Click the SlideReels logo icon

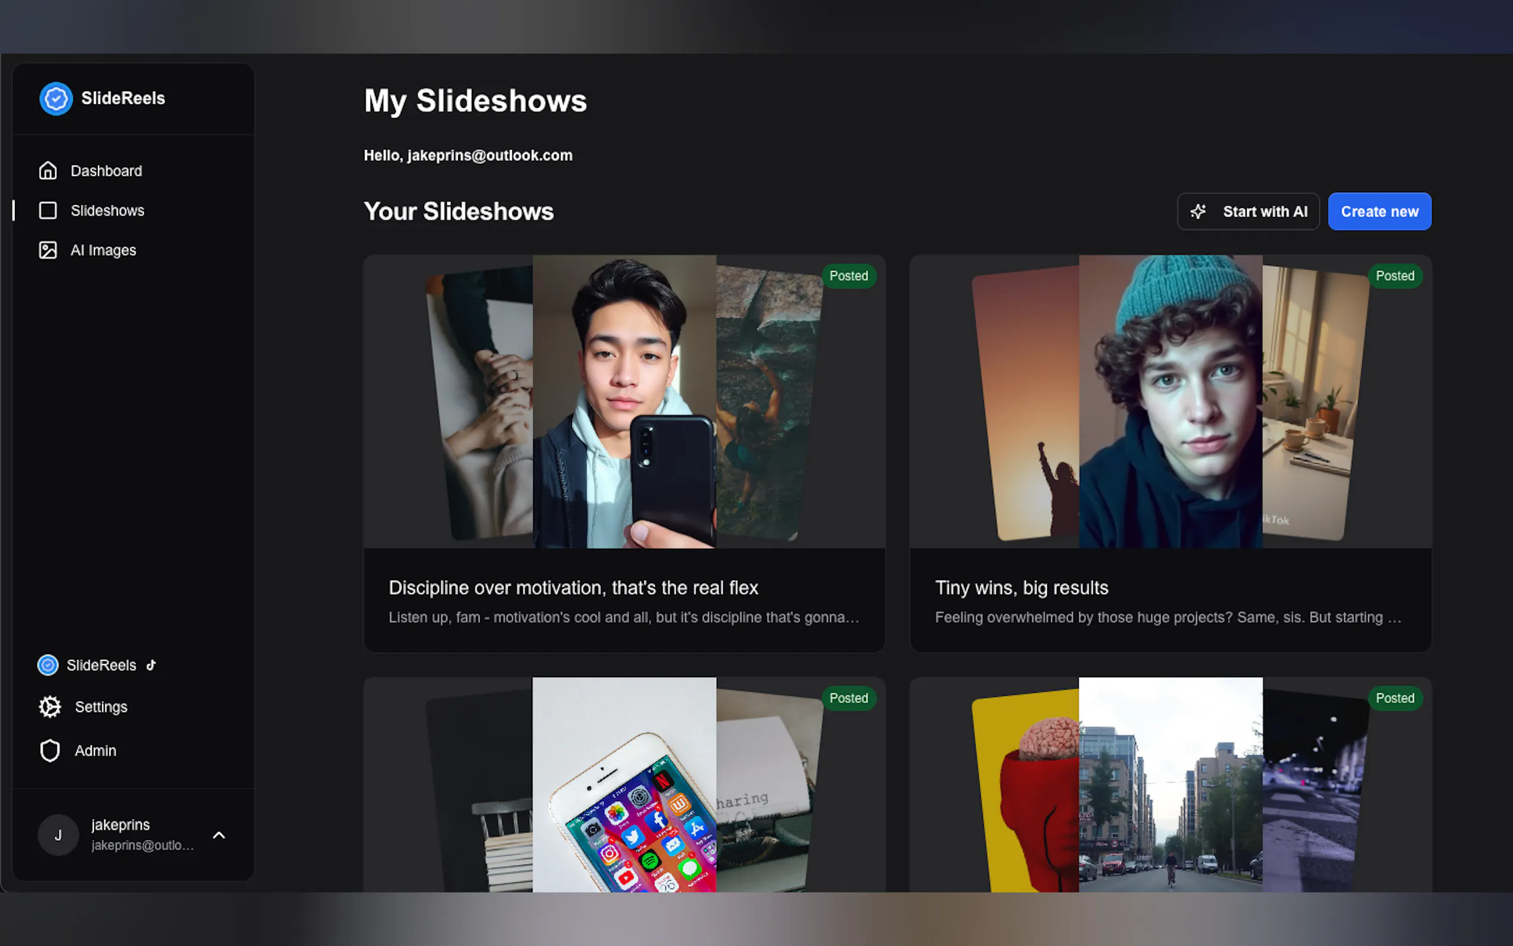(55, 98)
